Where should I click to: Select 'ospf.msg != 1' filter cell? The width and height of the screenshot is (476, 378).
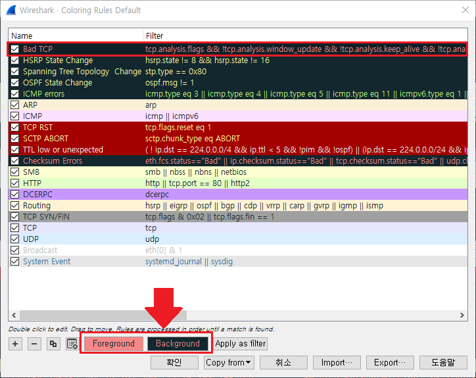click(x=170, y=83)
